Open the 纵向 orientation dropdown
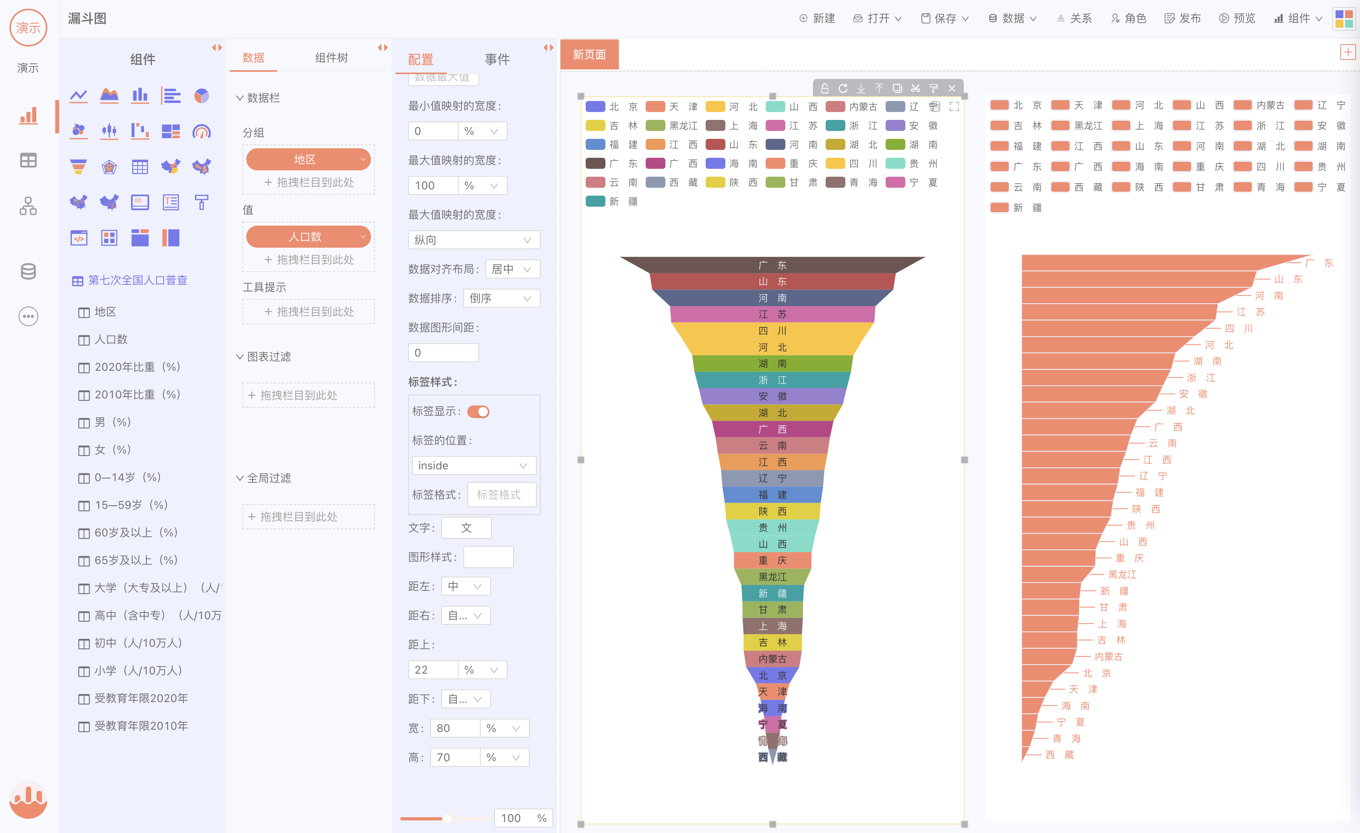 (x=474, y=240)
